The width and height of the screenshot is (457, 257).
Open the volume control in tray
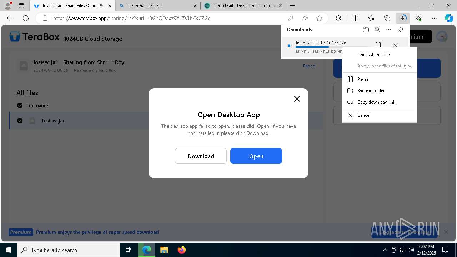pyautogui.click(x=411, y=250)
